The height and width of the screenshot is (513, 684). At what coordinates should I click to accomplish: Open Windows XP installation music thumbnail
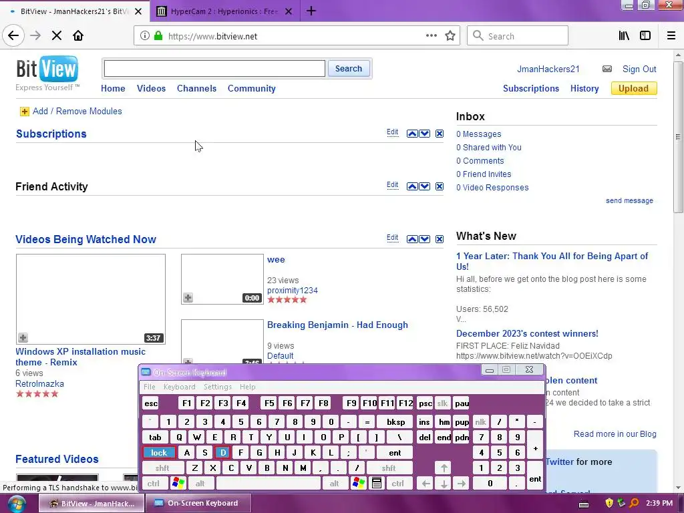(x=91, y=299)
